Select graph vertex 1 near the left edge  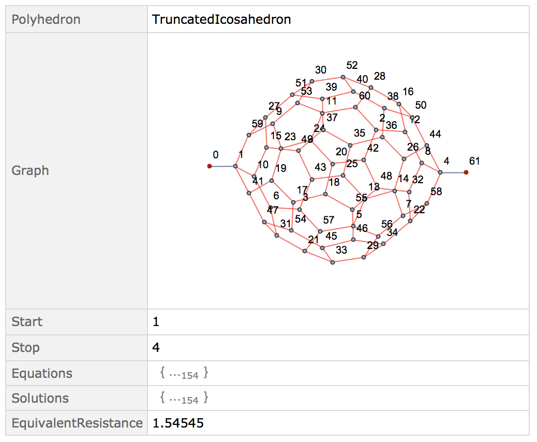pyautogui.click(x=235, y=166)
